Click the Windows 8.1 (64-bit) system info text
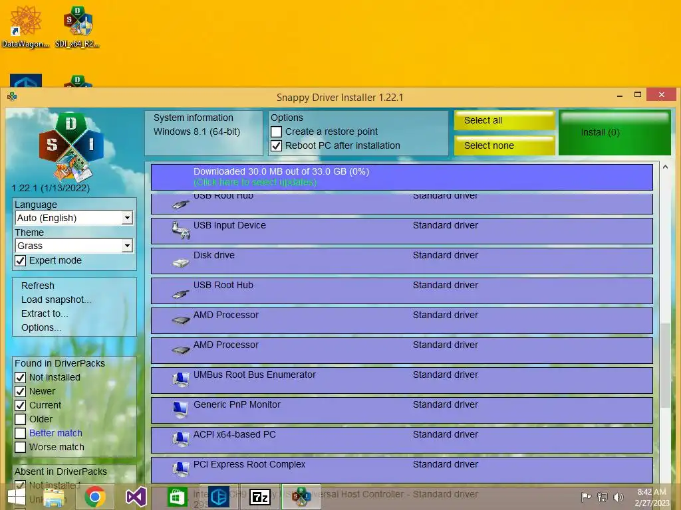The image size is (681, 510). coord(197,132)
